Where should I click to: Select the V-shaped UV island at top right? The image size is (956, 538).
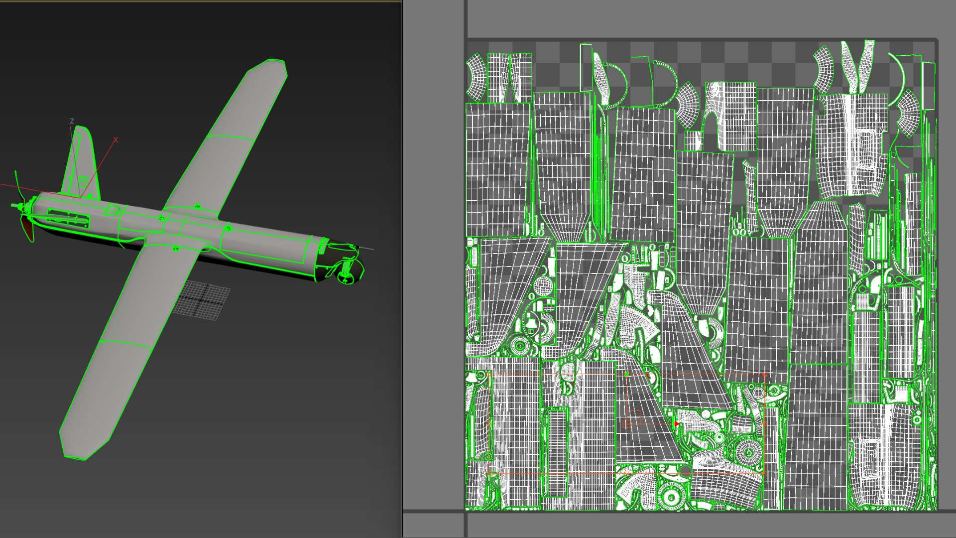tap(857, 66)
